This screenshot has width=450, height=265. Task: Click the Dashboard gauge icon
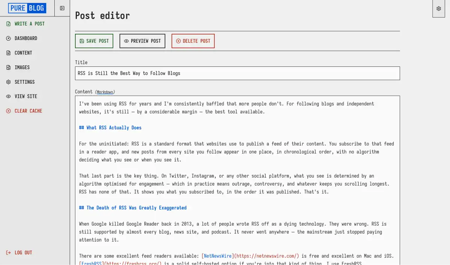(8, 38)
